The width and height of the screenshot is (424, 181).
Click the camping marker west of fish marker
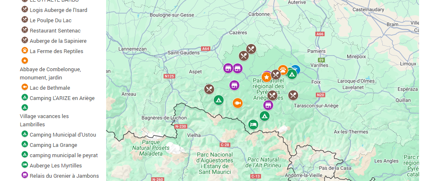coord(218,100)
